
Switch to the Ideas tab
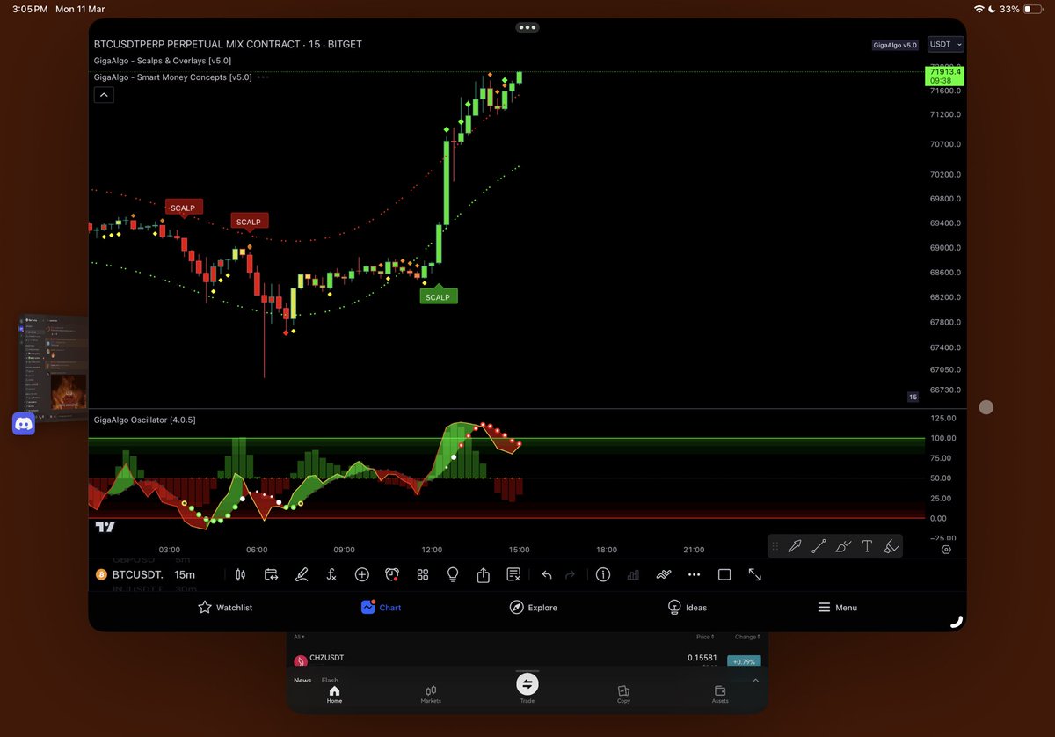coord(688,608)
